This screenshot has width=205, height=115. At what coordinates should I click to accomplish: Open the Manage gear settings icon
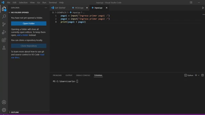click(4, 110)
